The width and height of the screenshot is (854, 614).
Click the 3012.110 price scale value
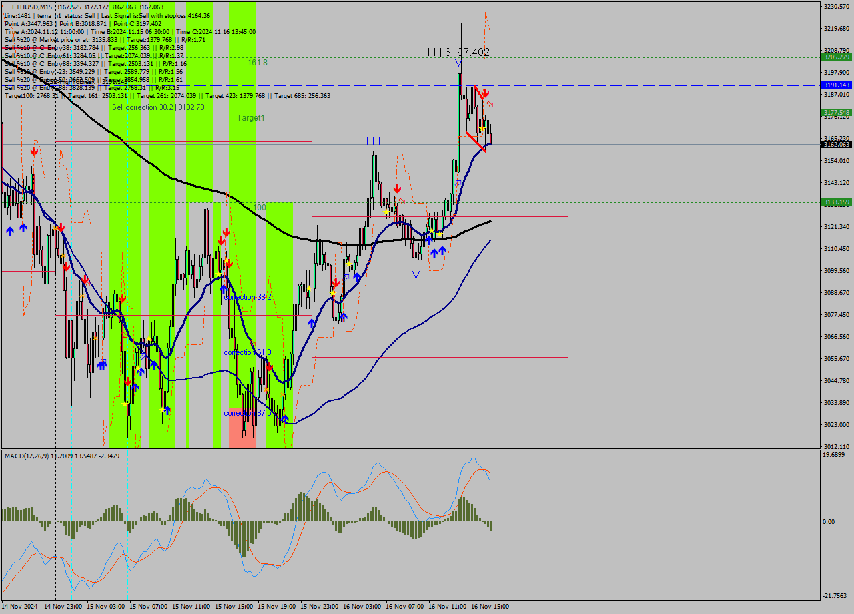pos(837,446)
